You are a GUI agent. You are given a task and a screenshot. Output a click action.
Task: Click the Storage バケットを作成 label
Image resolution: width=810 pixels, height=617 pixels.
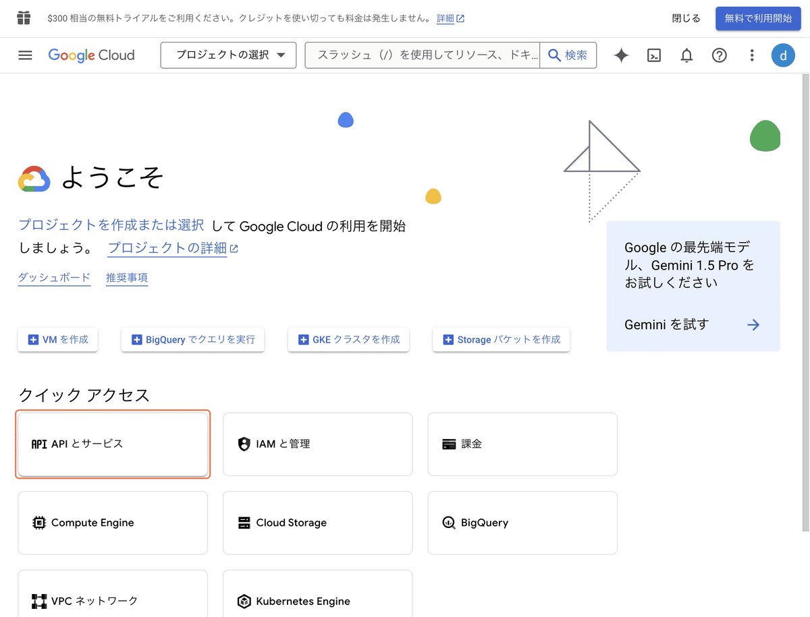point(509,340)
